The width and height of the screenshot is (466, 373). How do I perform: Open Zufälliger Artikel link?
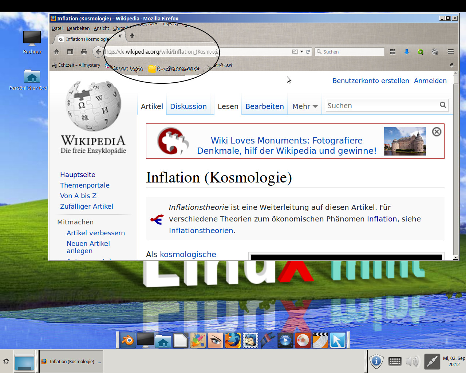(87, 207)
